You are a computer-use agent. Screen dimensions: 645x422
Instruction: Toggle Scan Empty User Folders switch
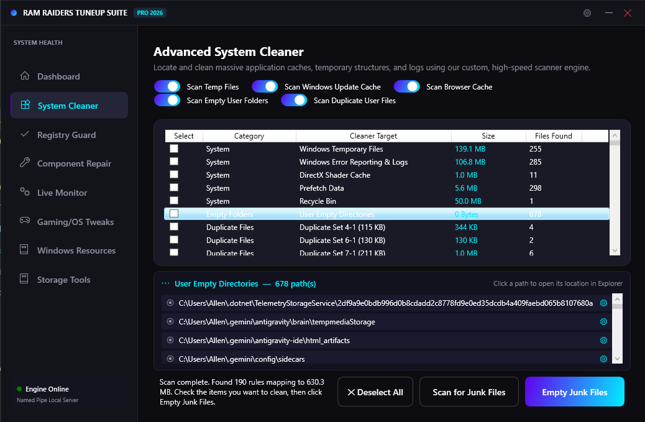(x=167, y=100)
